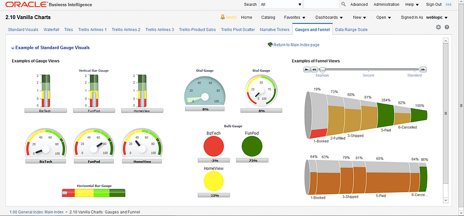464x216 pixels.
Task: Select the Gauges and Funnel tab
Action: 312,30
